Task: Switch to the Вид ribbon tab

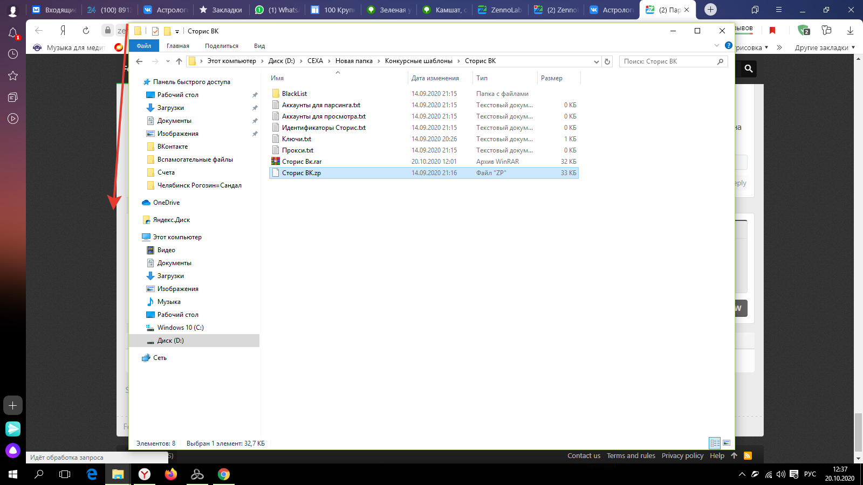Action: (259, 46)
